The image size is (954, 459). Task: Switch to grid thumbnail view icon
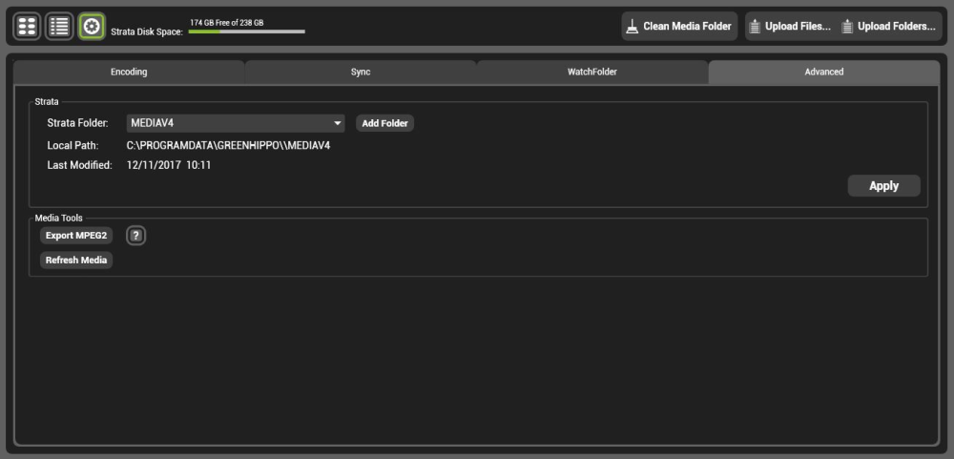point(28,26)
